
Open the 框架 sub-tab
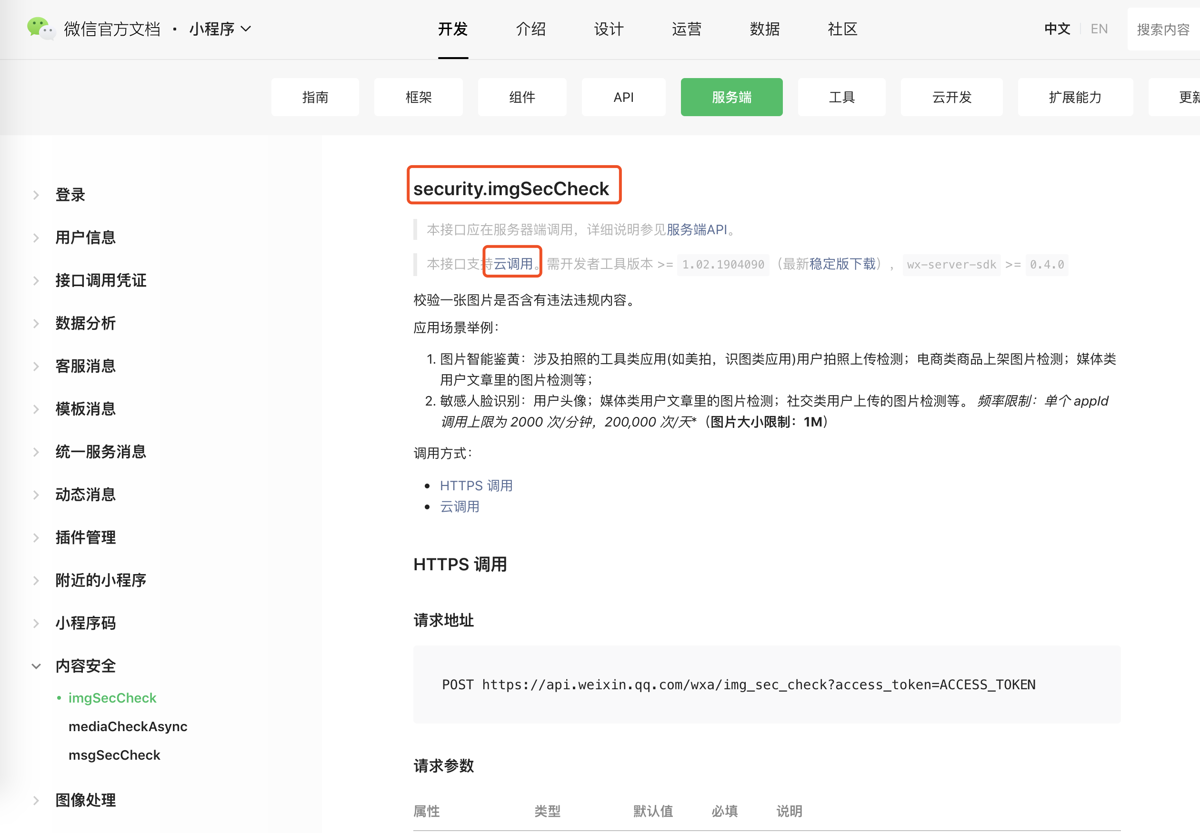pyautogui.click(x=418, y=97)
